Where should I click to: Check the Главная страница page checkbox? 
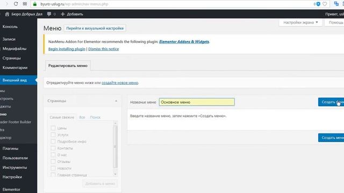click(53, 175)
